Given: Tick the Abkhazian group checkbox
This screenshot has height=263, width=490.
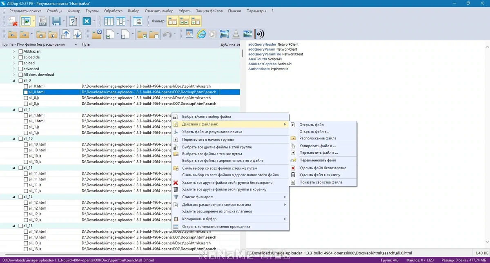Looking at the screenshot, I should tap(20, 51).
